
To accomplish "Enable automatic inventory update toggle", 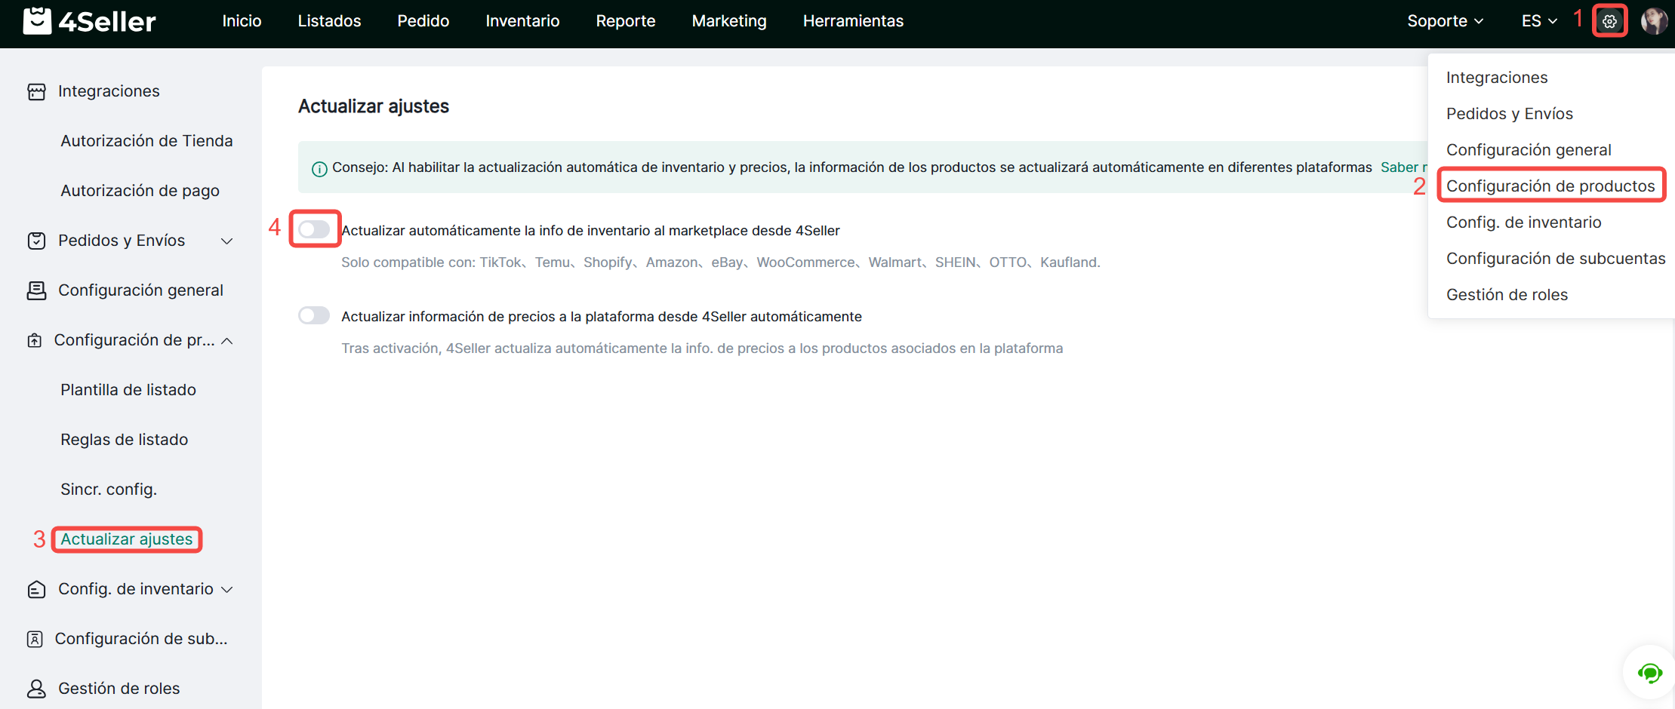I will click(314, 229).
